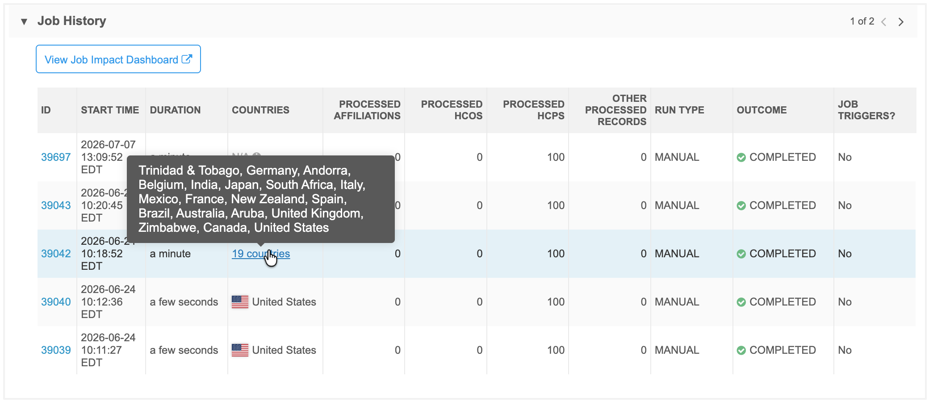
Task: Click United States flag in row 39040
Action: tap(240, 302)
